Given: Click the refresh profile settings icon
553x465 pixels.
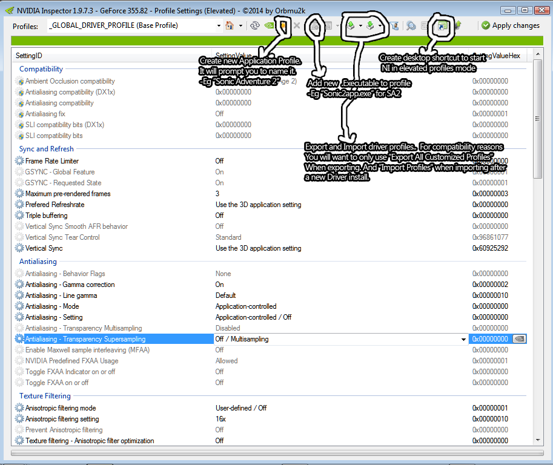Looking at the screenshot, I should pyautogui.click(x=255, y=25).
